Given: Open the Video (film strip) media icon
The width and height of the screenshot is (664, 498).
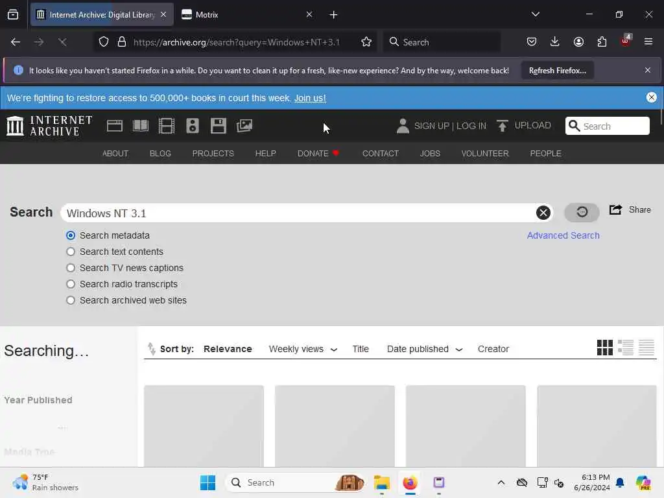Looking at the screenshot, I should tap(167, 126).
